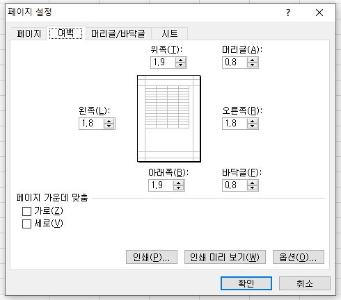This screenshot has height=300, width=341.
Task: Click the 바닥글(F) footer margin field
Action: [x=235, y=185]
